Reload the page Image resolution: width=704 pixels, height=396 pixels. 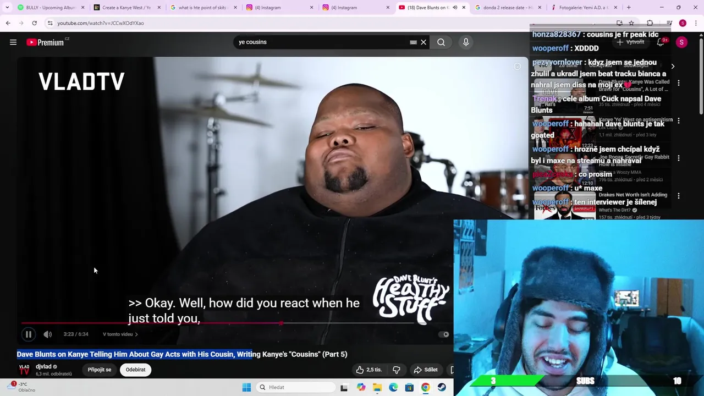pos(34,23)
